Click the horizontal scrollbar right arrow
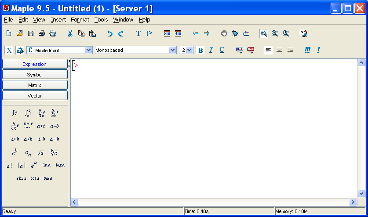The image size is (368, 217). coord(353,202)
